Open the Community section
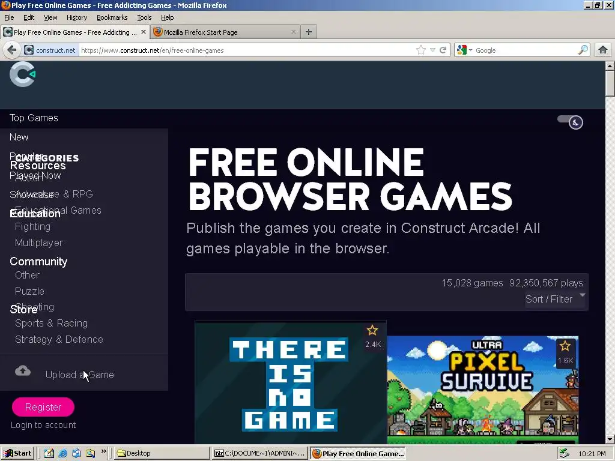Screen dimensions: 615x461 (38, 262)
